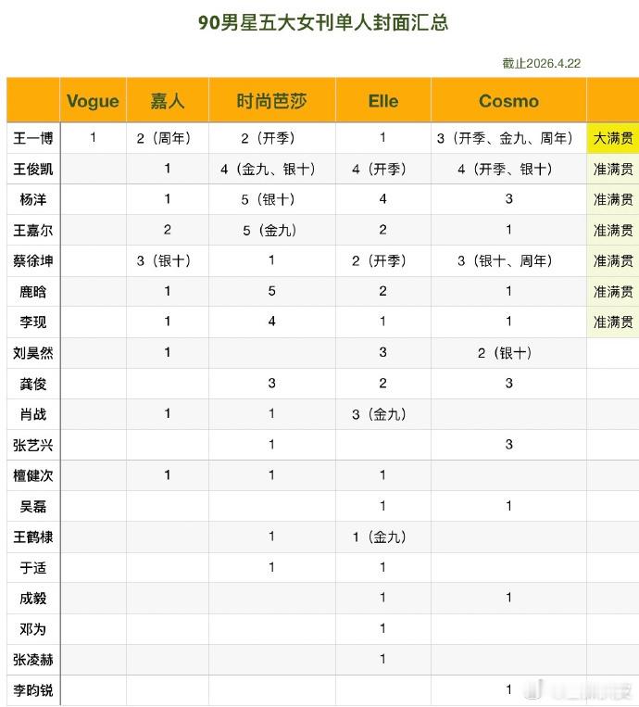This screenshot has height=707, width=639.
Task: Select the 张艺兴 row name
Action: (x=33, y=445)
